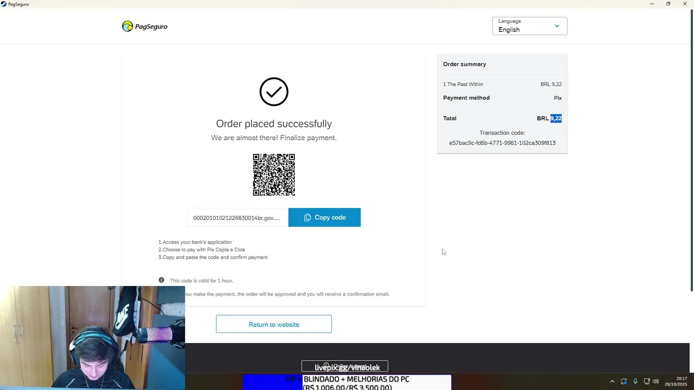
Task: Open the sync update tray icon
Action: pyautogui.click(x=624, y=381)
